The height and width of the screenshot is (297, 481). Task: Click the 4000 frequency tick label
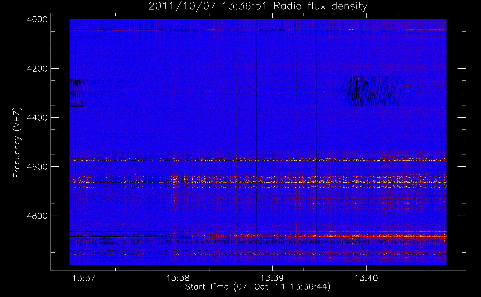[37, 19]
